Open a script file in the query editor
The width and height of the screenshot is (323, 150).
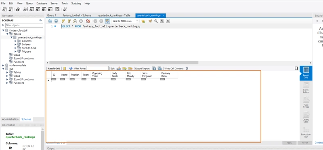pos(50,21)
